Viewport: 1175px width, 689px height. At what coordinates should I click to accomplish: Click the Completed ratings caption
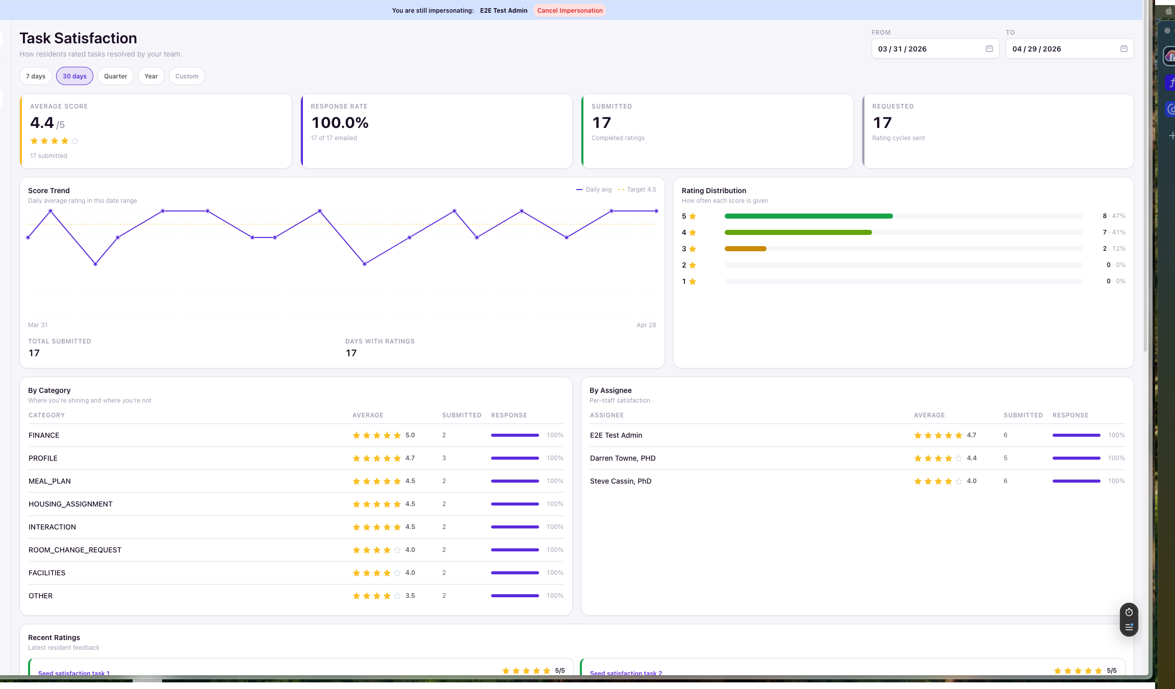click(x=618, y=138)
